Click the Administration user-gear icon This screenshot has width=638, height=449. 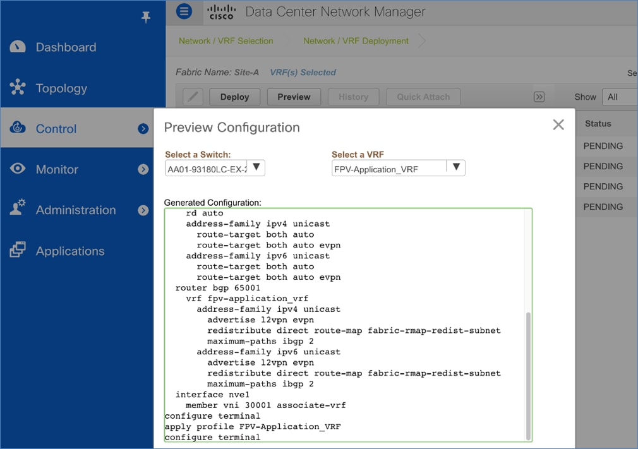18,207
